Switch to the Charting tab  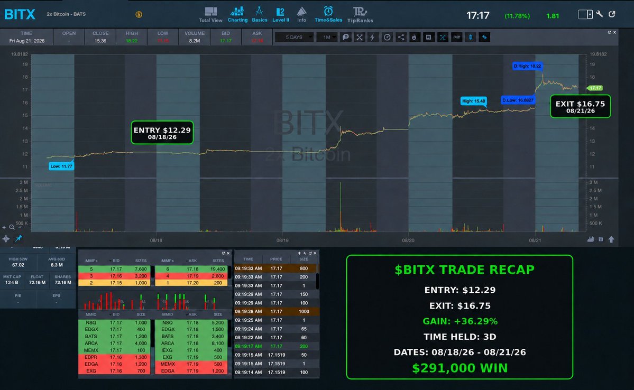point(237,15)
